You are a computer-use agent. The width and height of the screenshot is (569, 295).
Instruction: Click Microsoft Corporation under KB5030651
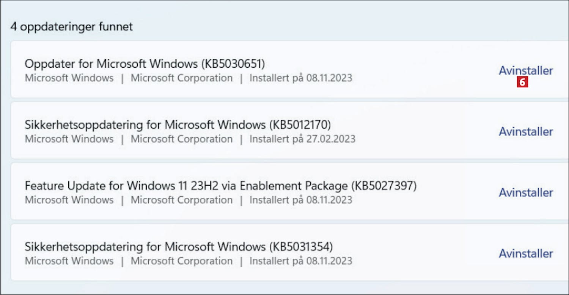pyautogui.click(x=182, y=78)
